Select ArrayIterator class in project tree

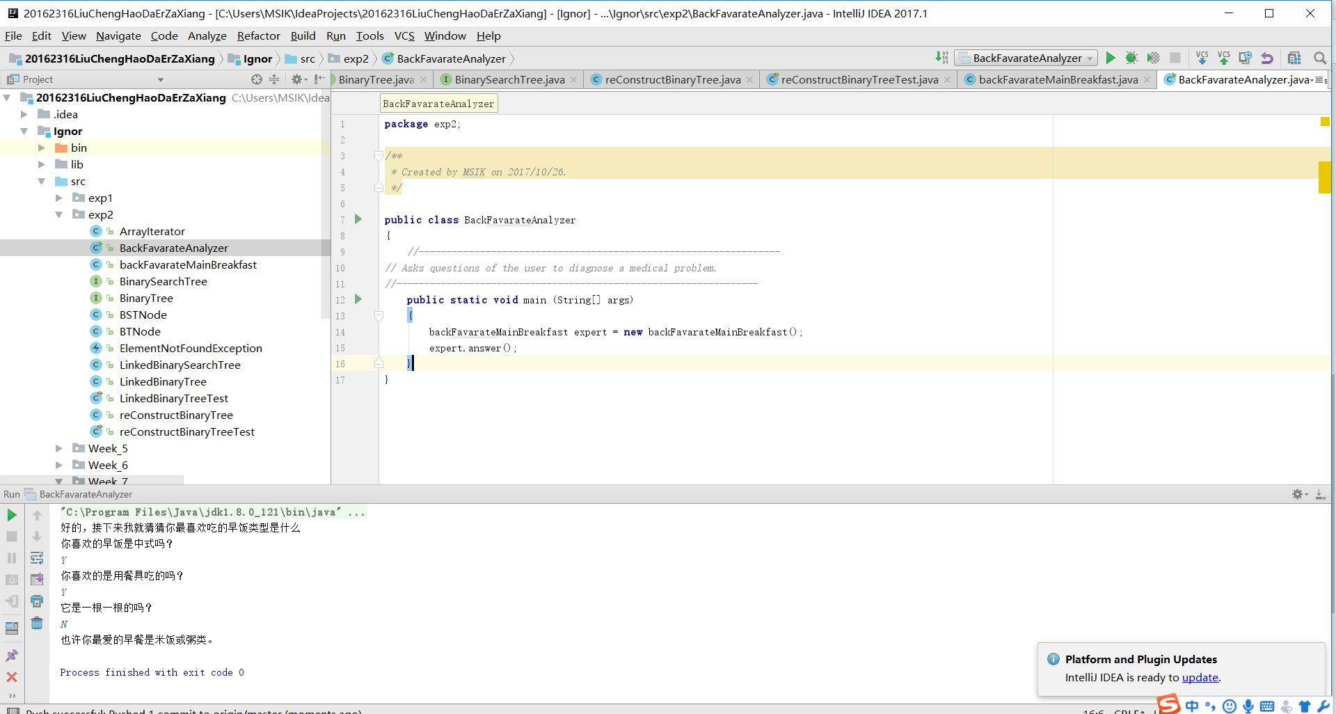[x=152, y=231]
